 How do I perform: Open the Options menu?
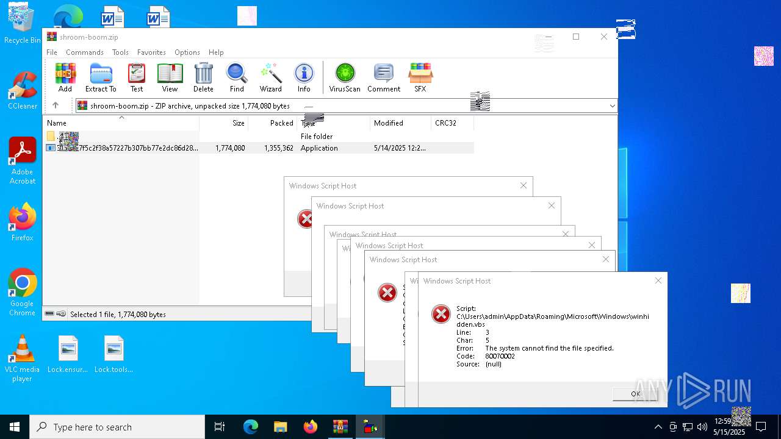(x=187, y=52)
